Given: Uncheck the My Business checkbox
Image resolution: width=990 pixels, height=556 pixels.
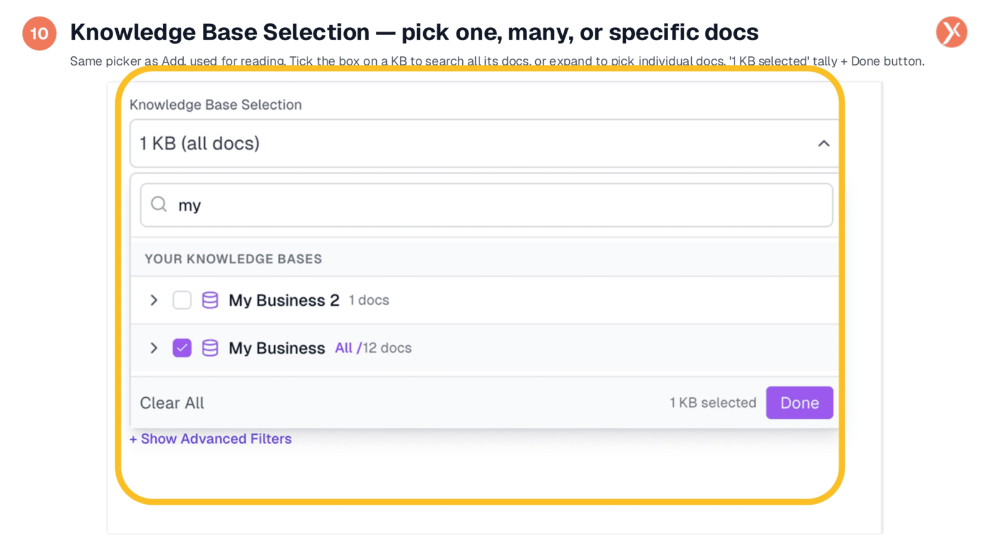Looking at the screenshot, I should 182,348.
